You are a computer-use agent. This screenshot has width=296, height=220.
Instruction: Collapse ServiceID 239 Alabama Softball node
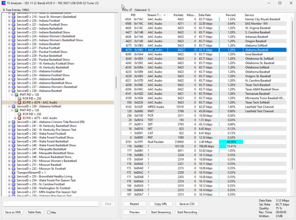point(9,106)
